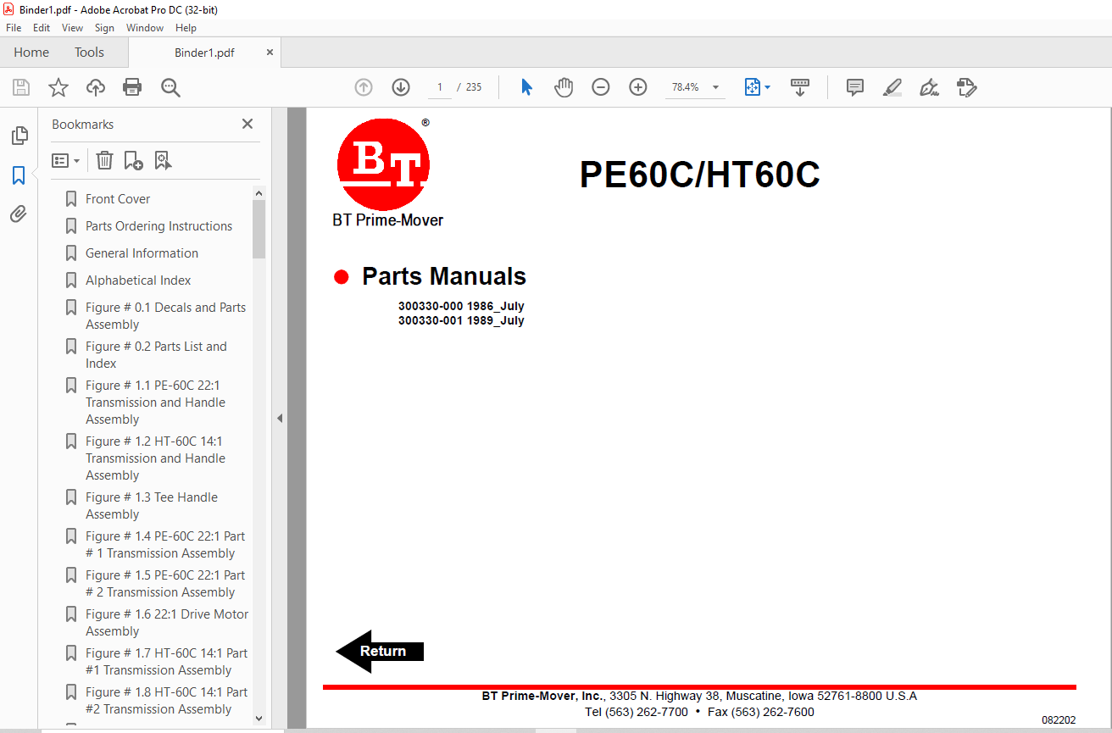
Task: Add a new bookmark icon
Action: (133, 160)
